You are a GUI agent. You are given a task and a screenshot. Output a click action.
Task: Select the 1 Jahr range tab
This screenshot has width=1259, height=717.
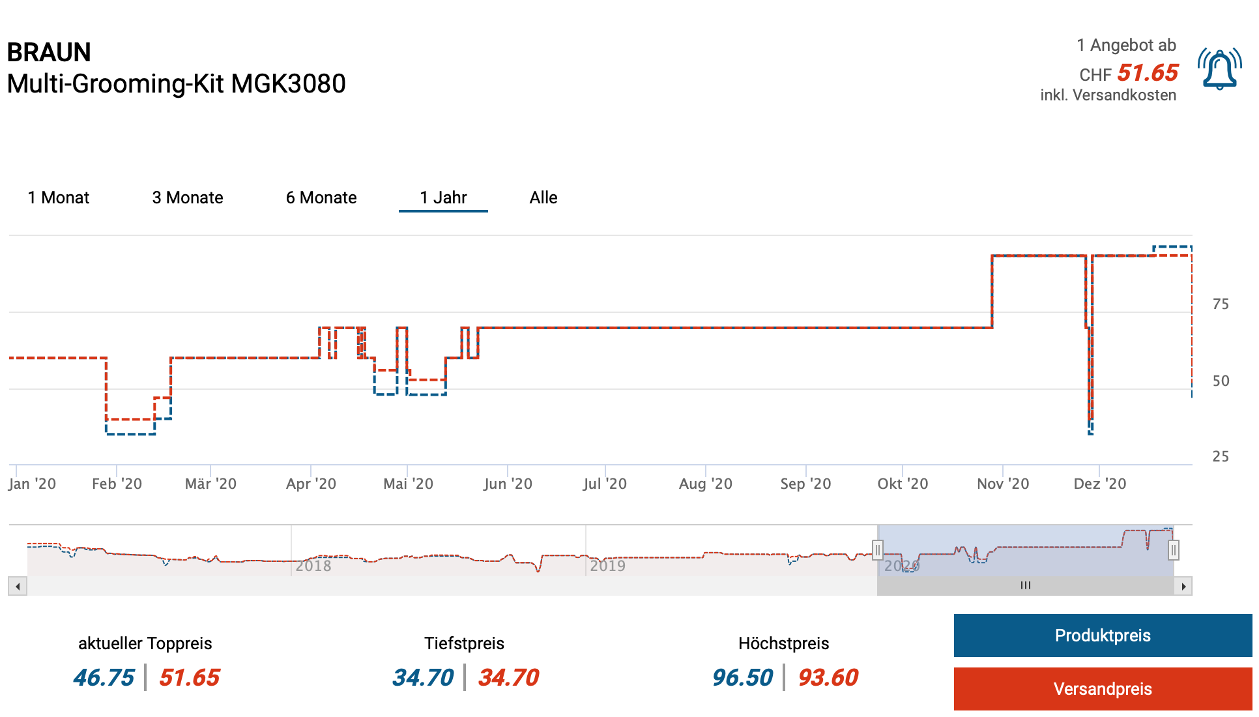pyautogui.click(x=443, y=198)
